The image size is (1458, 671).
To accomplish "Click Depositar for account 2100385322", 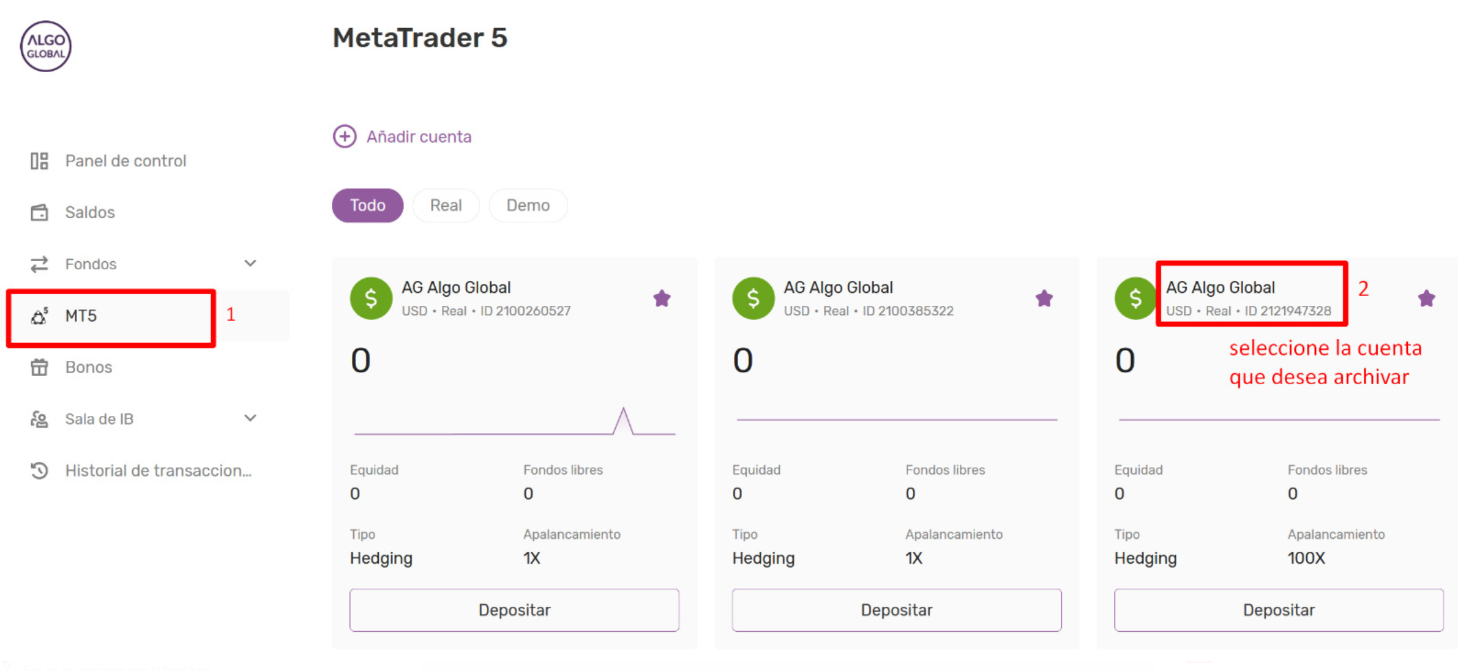I will pos(897,610).
